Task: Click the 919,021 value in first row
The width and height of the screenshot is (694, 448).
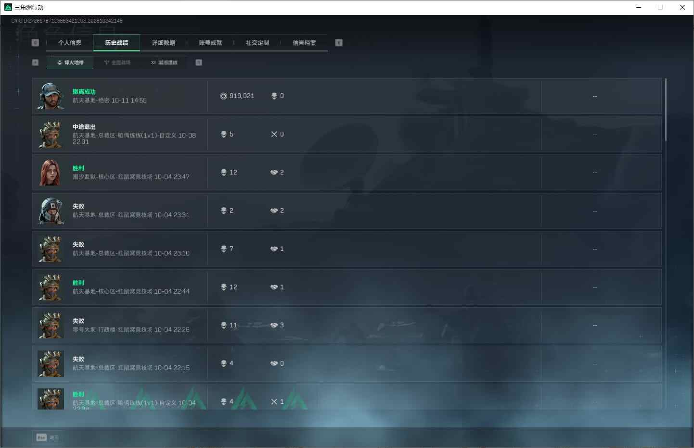Action: (x=242, y=96)
